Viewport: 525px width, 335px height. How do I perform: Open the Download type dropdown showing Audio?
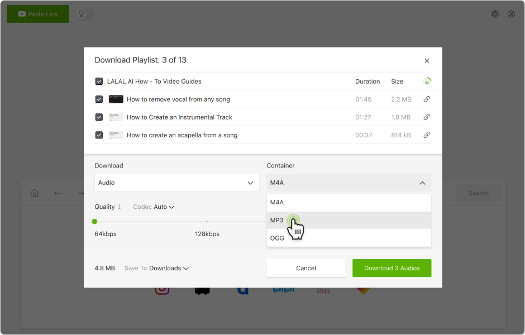[177, 183]
